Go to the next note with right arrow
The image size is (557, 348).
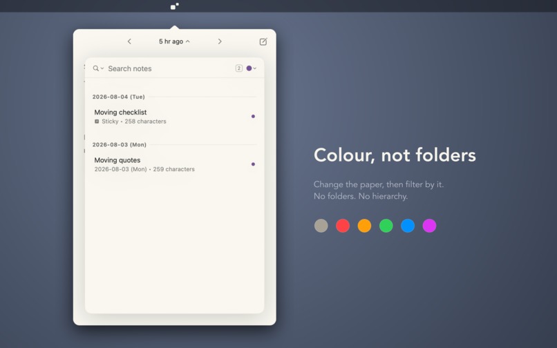click(220, 41)
